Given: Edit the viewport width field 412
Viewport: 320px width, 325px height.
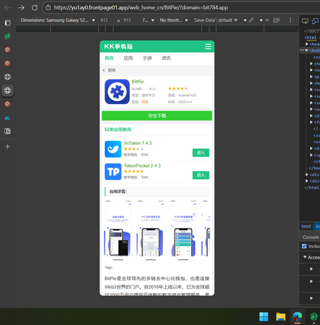Looking at the screenshot, I should [x=104, y=20].
